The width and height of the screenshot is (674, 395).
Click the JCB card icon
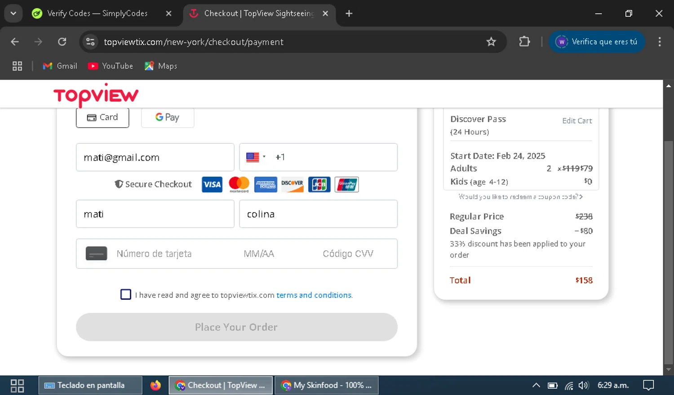coord(319,184)
